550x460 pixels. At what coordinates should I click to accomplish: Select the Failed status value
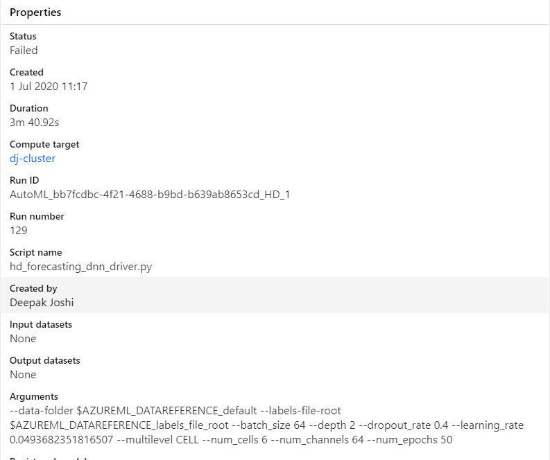coord(24,51)
